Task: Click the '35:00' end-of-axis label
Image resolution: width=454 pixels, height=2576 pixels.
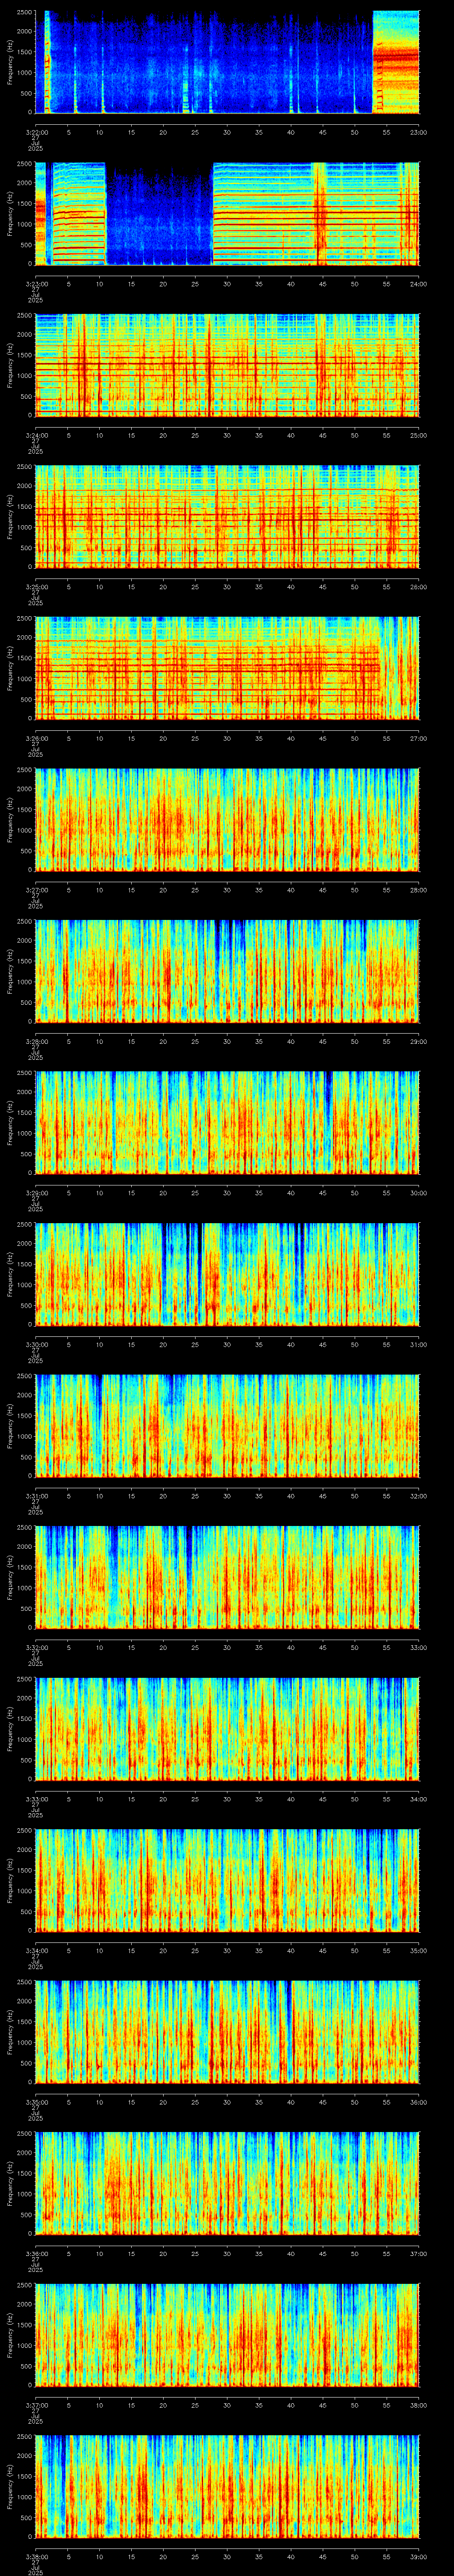Action: (418, 1950)
